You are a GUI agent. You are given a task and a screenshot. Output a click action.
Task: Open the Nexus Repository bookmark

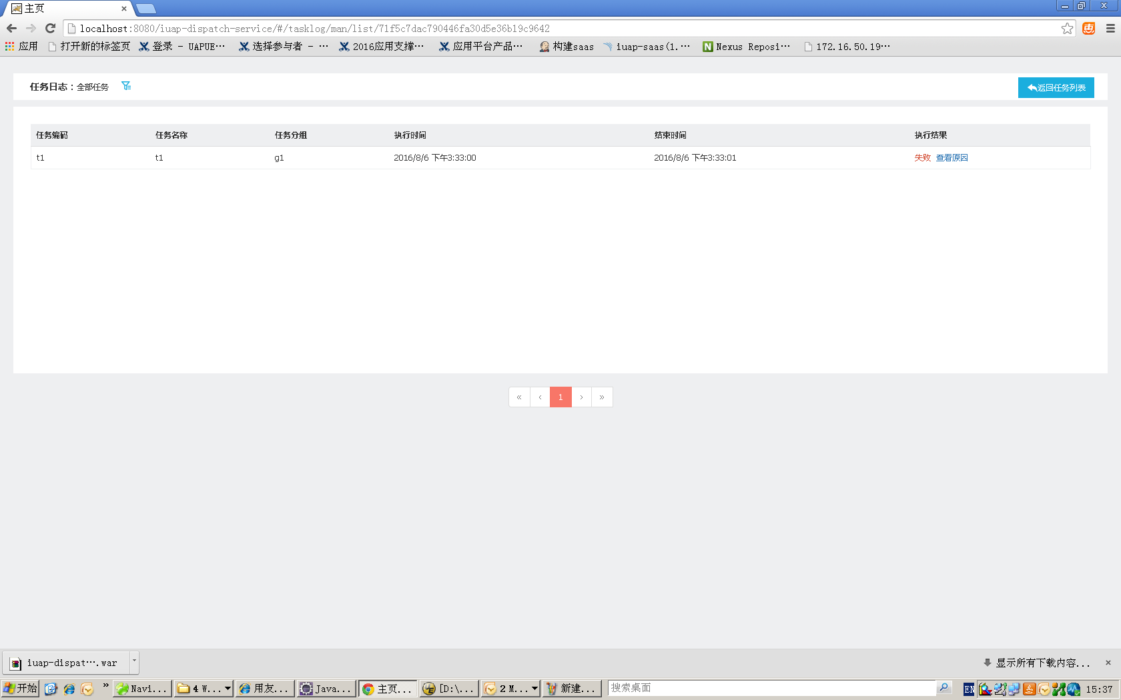coord(746,46)
